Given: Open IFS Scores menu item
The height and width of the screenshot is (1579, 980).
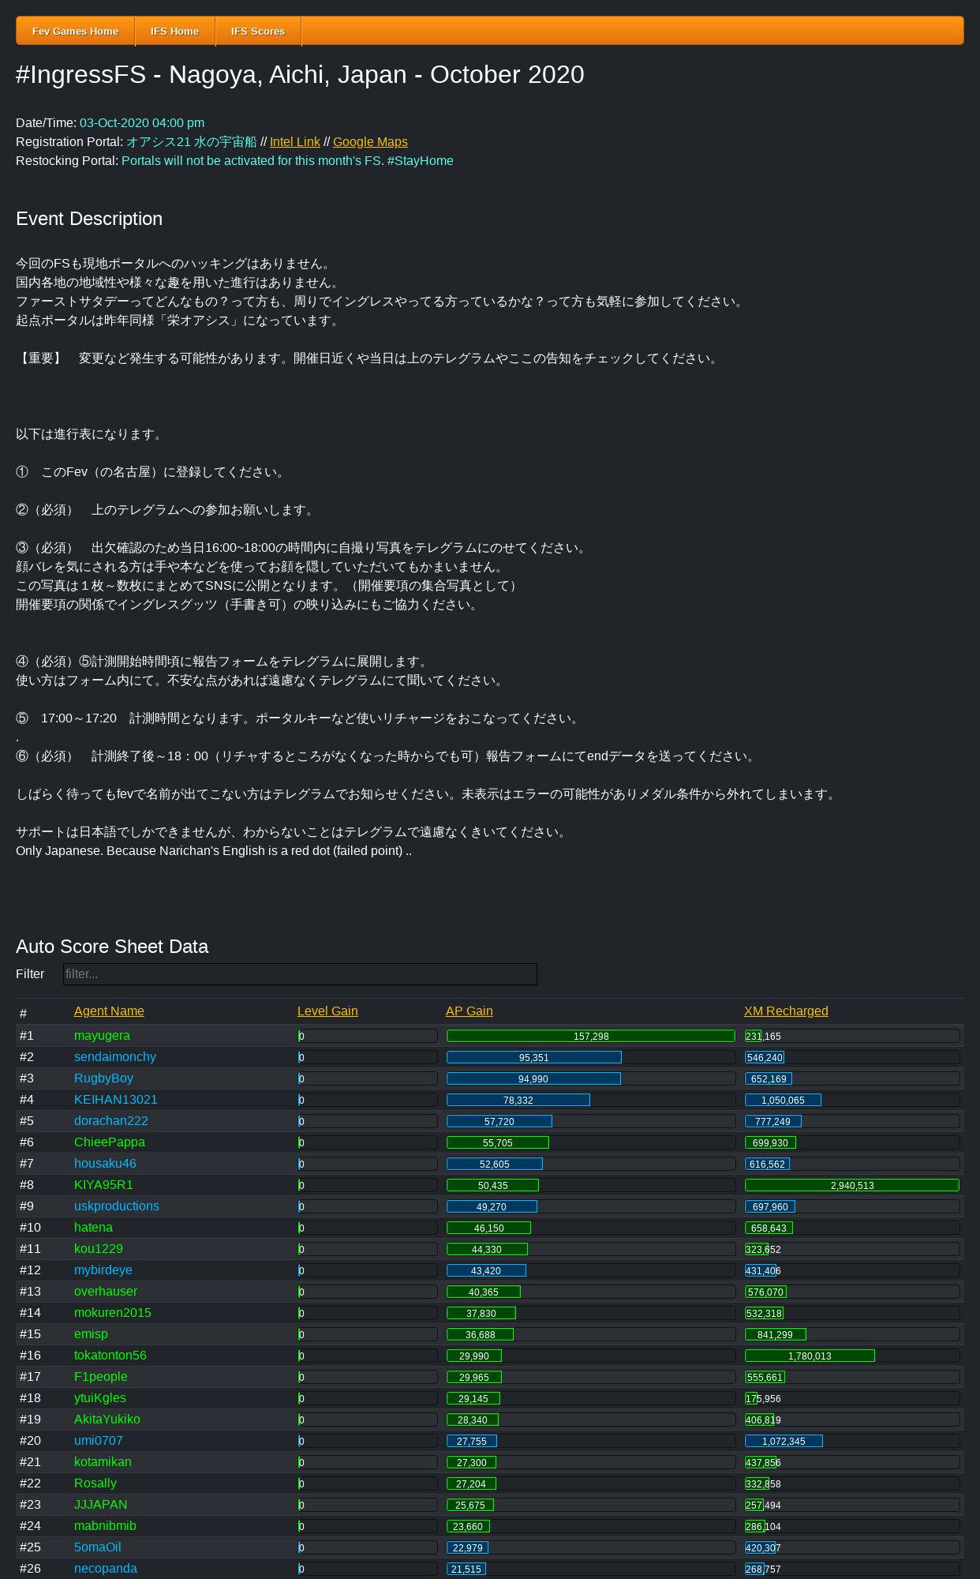Looking at the screenshot, I should tap(258, 32).
